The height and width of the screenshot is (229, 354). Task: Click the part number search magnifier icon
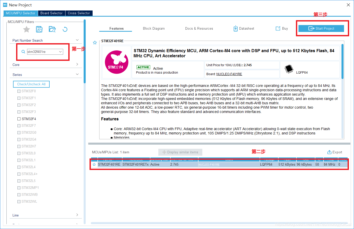click(23, 52)
